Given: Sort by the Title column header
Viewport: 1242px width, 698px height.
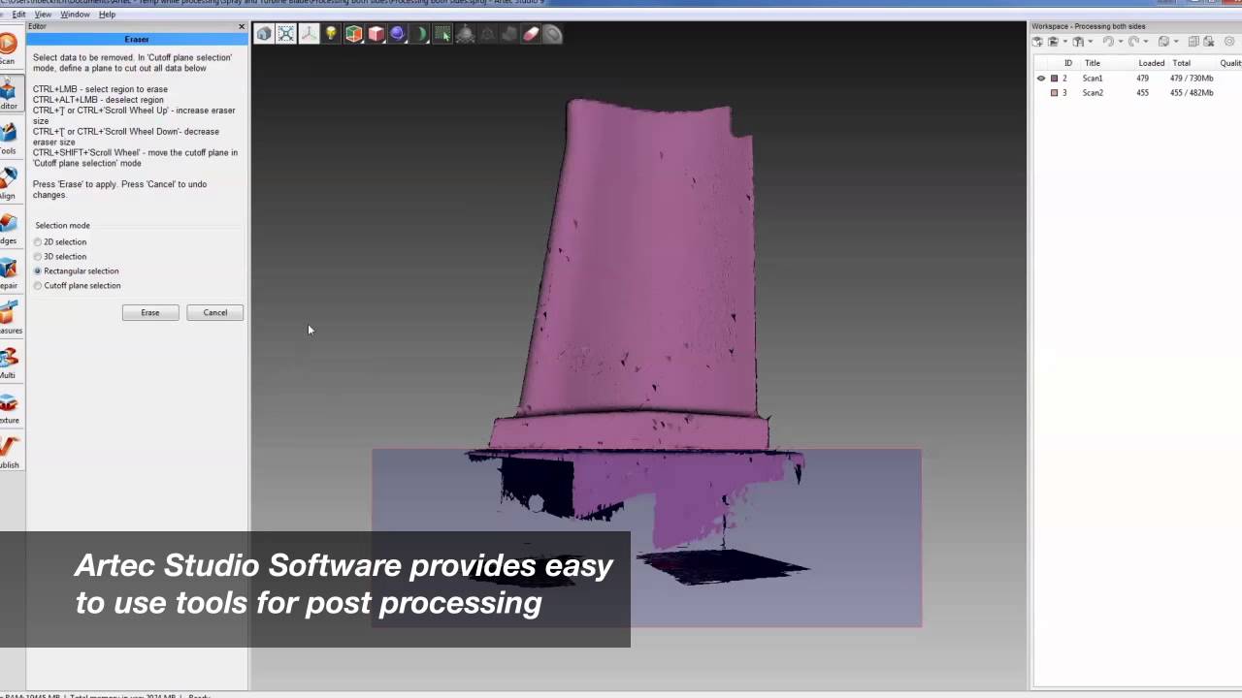Looking at the screenshot, I should [x=1093, y=63].
